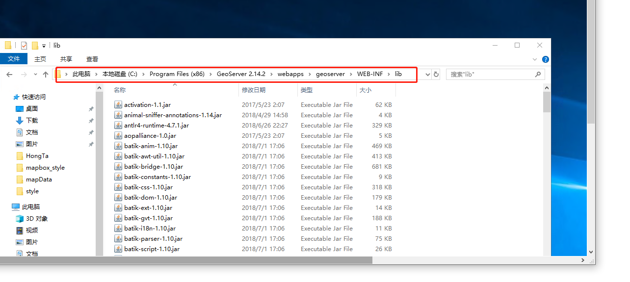Image resolution: width=630 pixels, height=282 pixels.
Task: Switch to the 共享 ribbon tab
Action: pos(66,59)
